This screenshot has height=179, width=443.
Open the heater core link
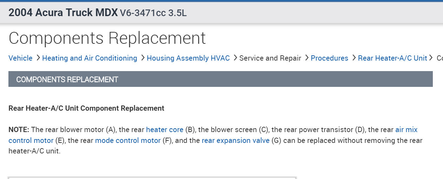coord(165,130)
